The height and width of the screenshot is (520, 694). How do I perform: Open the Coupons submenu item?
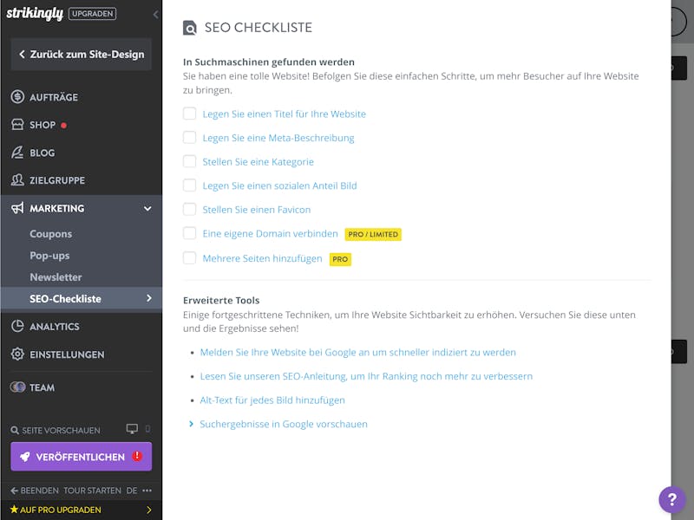point(51,233)
